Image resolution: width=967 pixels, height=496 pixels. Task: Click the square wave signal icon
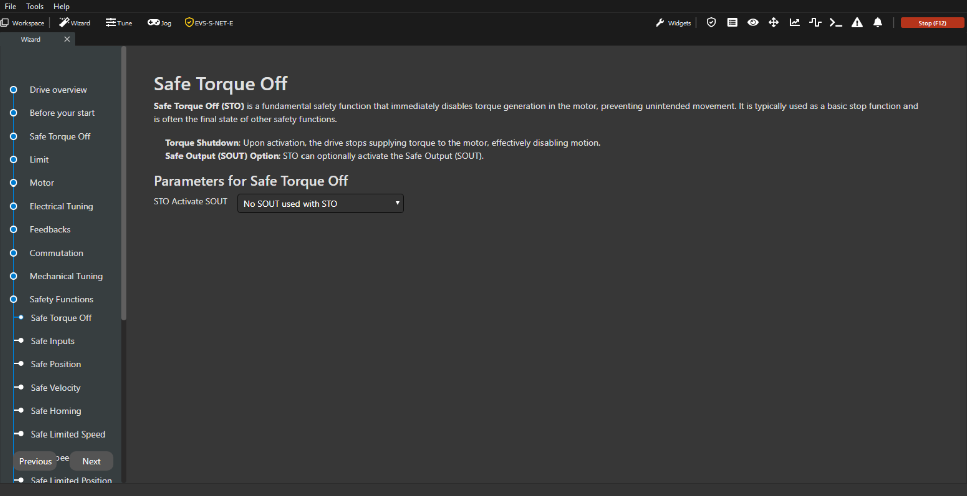[815, 23]
